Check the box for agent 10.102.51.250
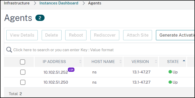The height and width of the screenshot is (98, 195). tap(23, 82)
